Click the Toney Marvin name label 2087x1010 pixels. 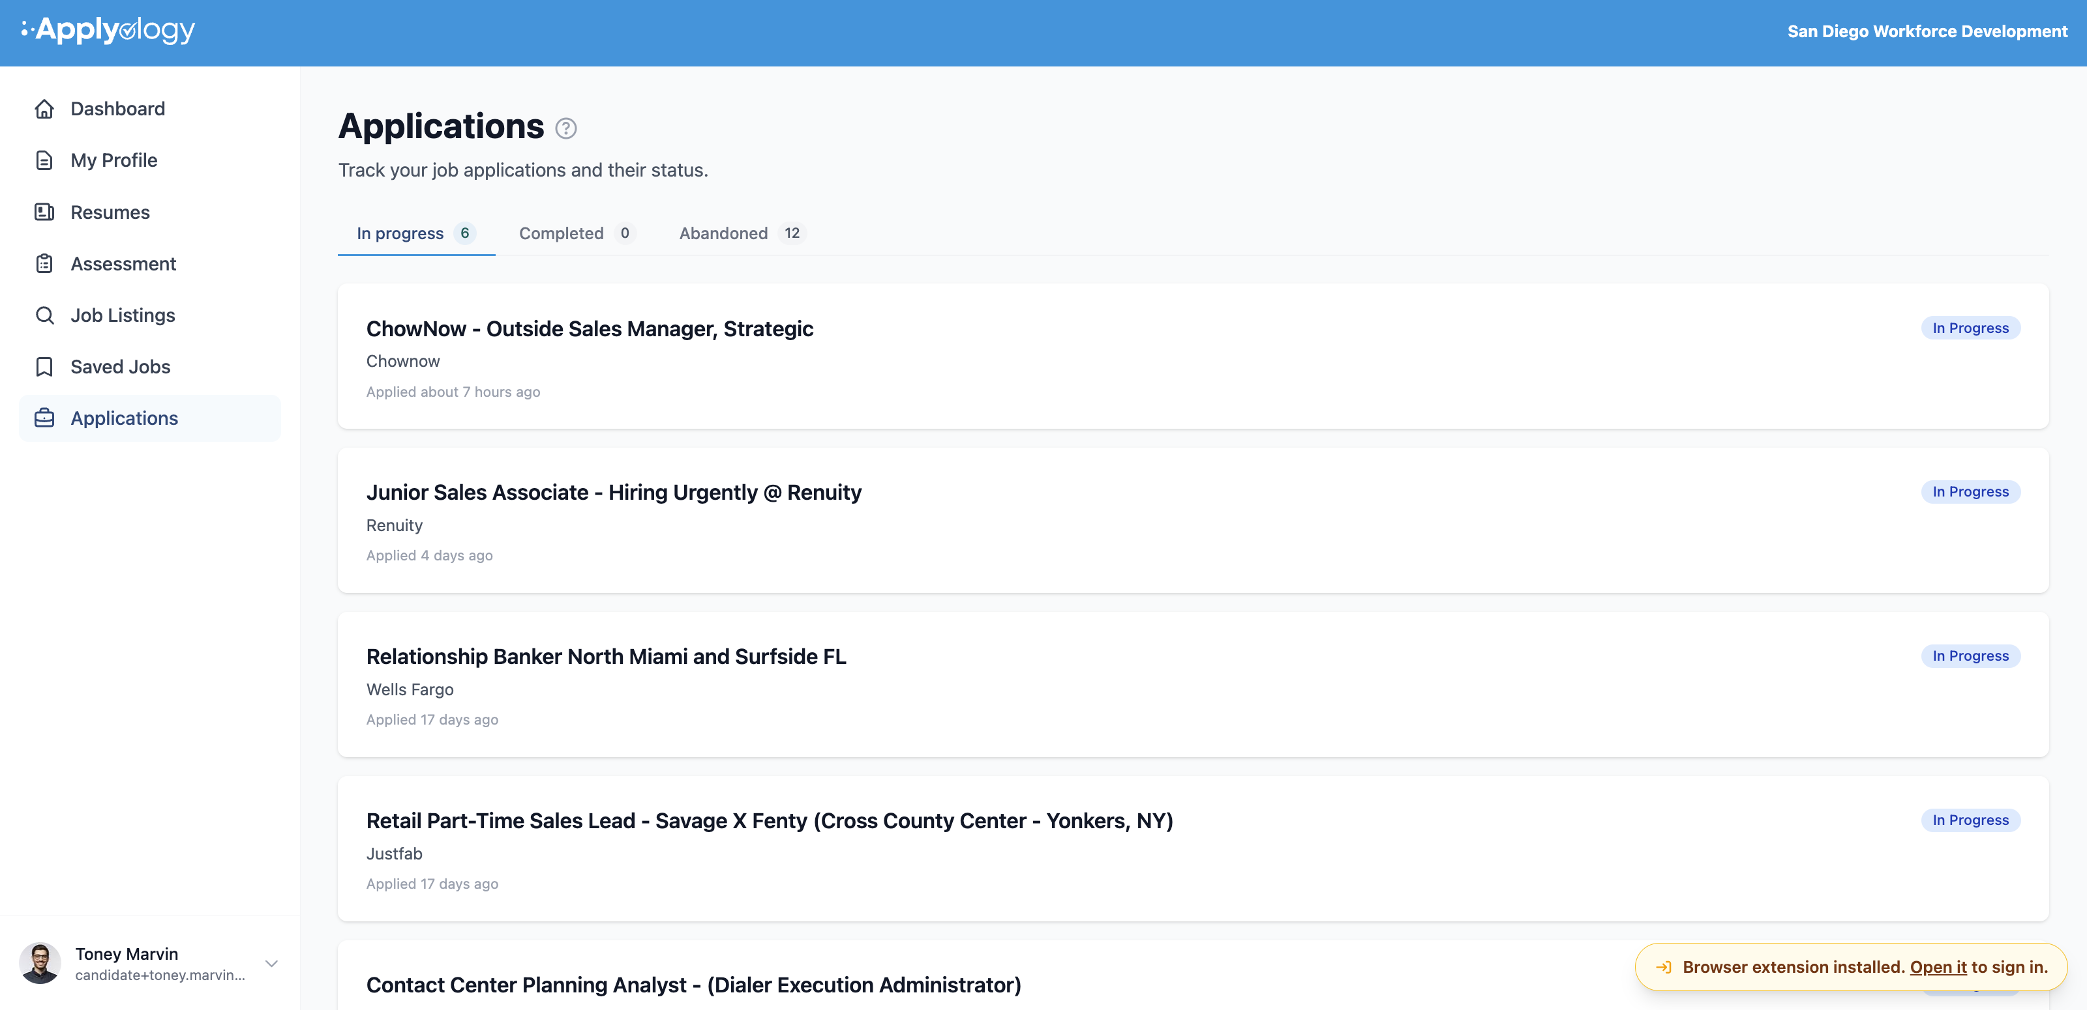(127, 954)
